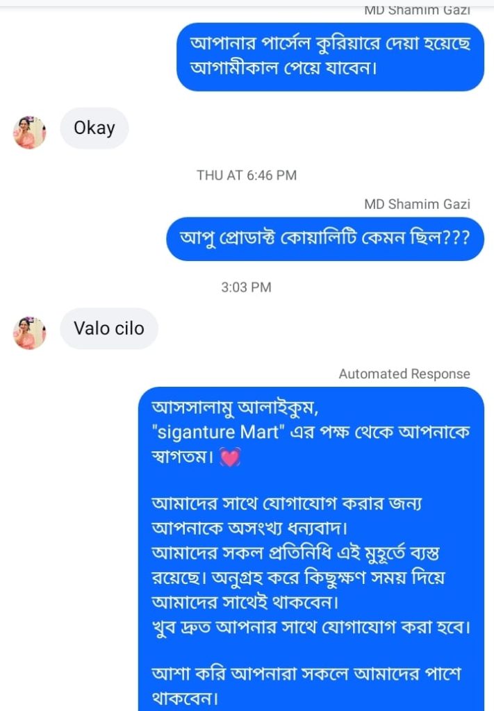Tap the avatar beside the "Okay" message
The height and width of the screenshot is (711, 494).
(29, 132)
